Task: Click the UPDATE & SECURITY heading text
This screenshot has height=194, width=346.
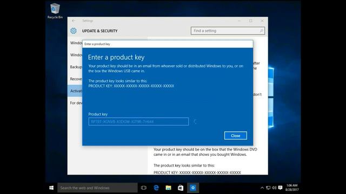Action: click(x=99, y=31)
